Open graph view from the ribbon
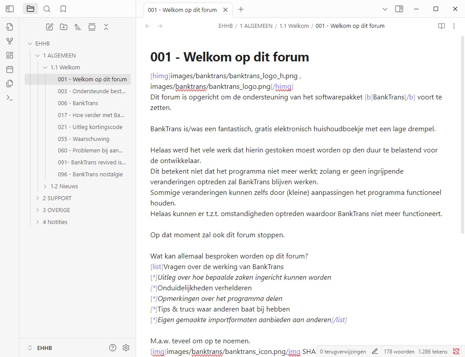Screen dimensions: 465x357 pos(10,41)
